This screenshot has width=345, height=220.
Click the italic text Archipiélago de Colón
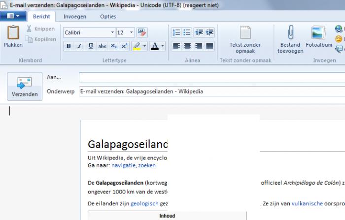point(311,183)
